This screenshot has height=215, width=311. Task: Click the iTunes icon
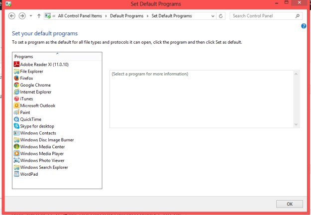[16, 99]
